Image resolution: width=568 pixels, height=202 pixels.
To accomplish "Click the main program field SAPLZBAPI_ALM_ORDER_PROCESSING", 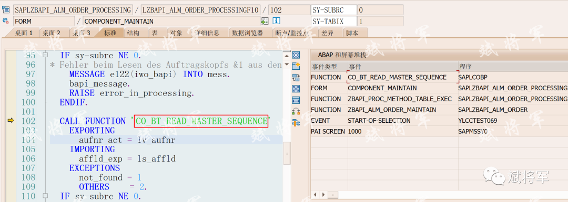I will tap(73, 10).
